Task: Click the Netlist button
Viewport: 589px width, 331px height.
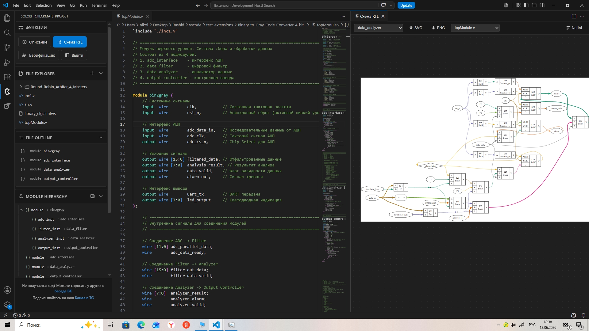Action: 574,28
